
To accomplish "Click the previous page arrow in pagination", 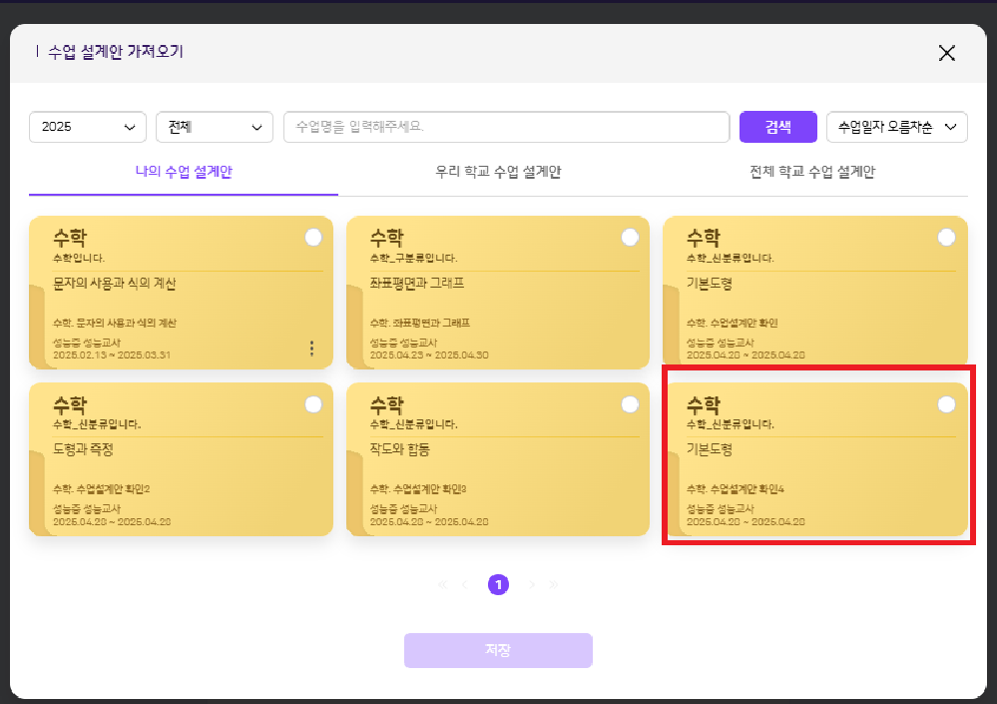I will pyautogui.click(x=464, y=585).
